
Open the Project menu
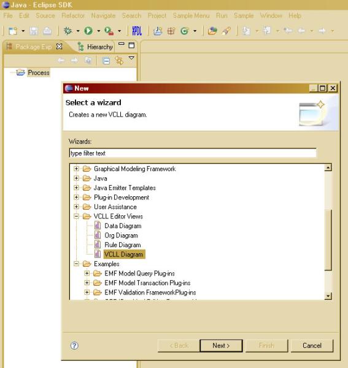pyautogui.click(x=157, y=16)
